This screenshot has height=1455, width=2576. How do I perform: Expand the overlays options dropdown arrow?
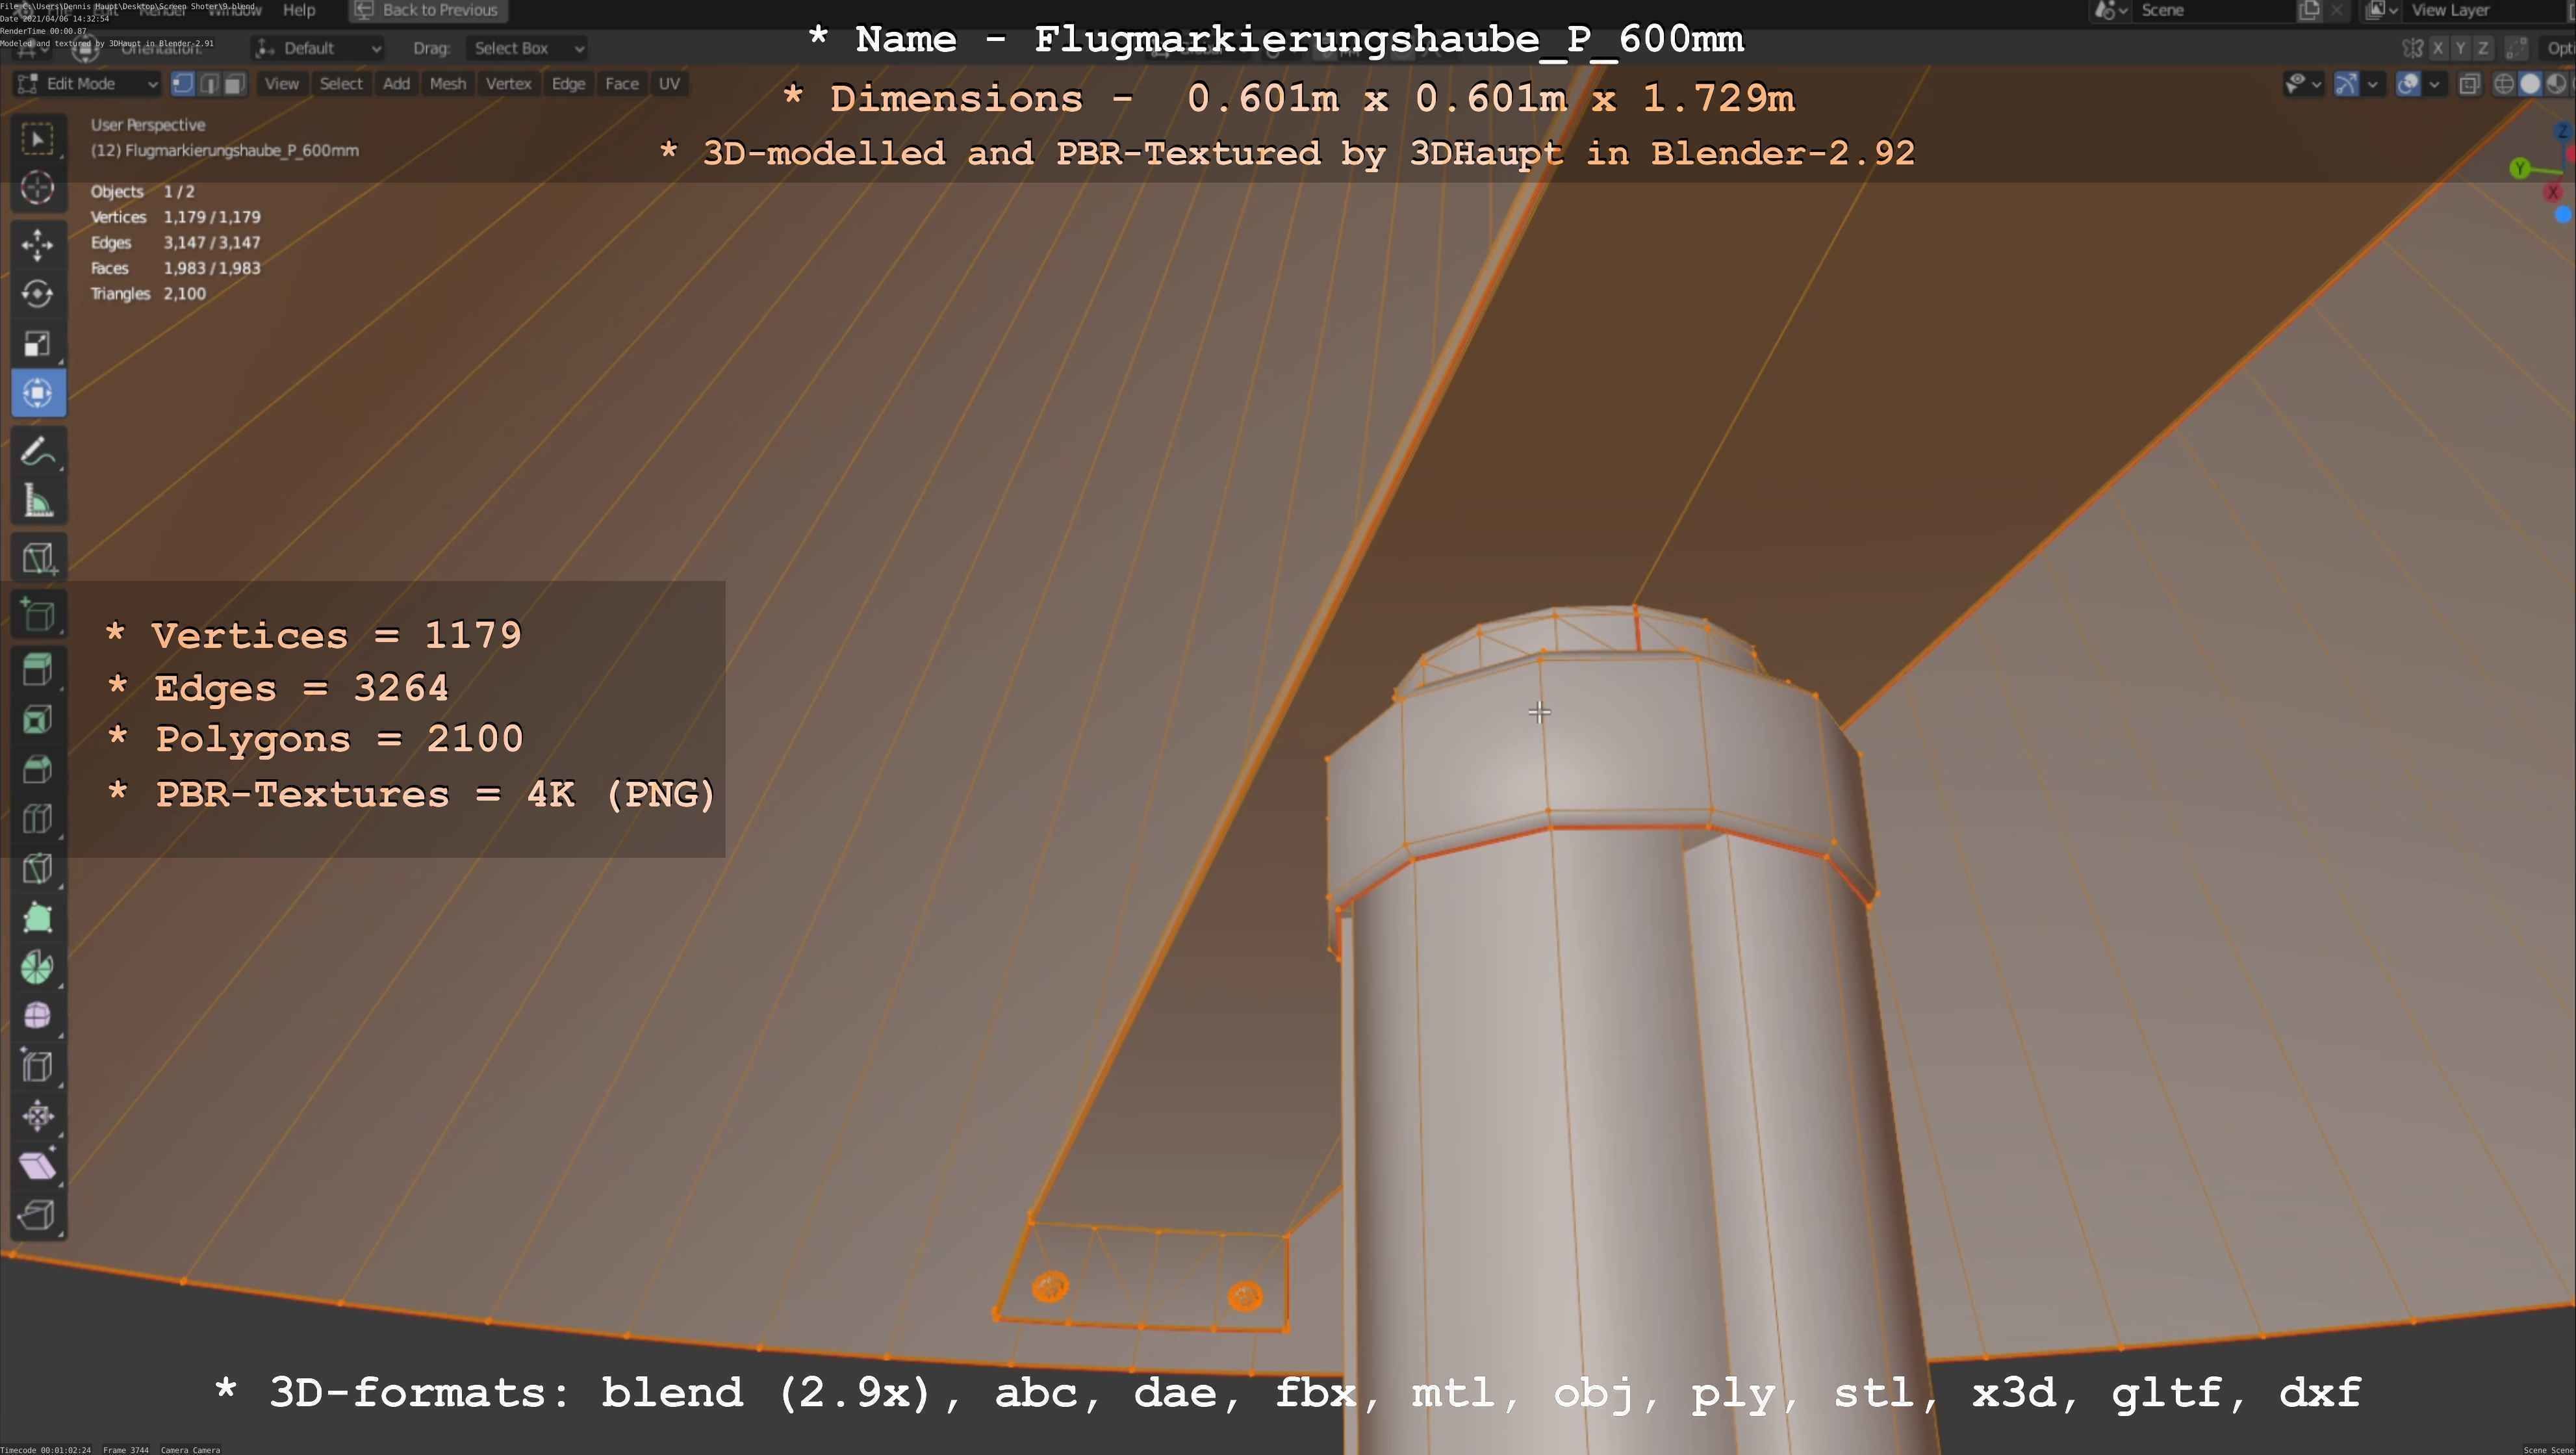[2434, 84]
